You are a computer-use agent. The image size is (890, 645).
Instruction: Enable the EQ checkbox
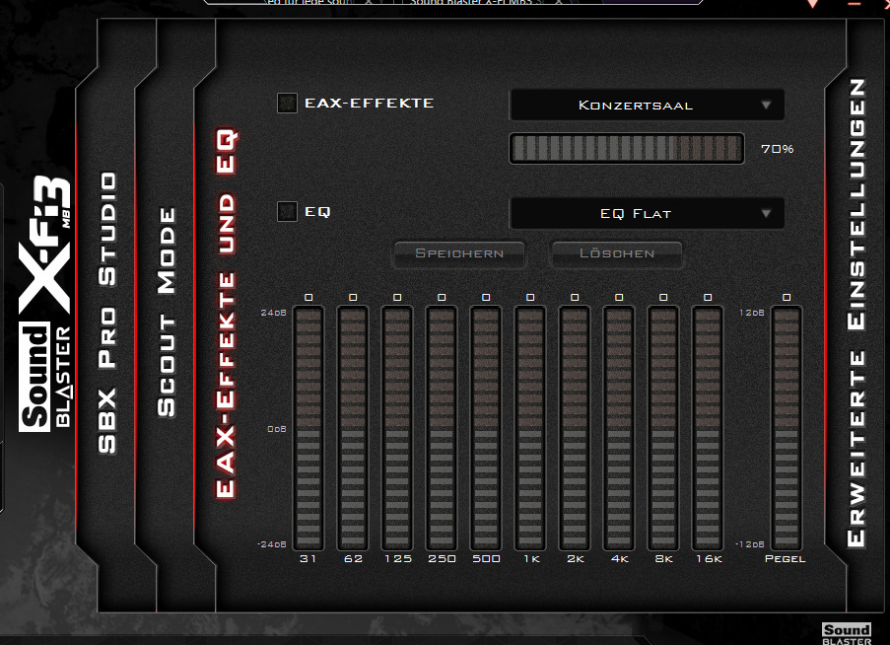287,212
